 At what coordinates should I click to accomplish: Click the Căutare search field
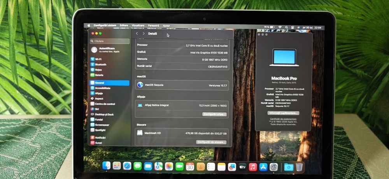pyautogui.click(x=110, y=41)
